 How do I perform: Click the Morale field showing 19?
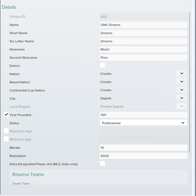(x=143, y=148)
